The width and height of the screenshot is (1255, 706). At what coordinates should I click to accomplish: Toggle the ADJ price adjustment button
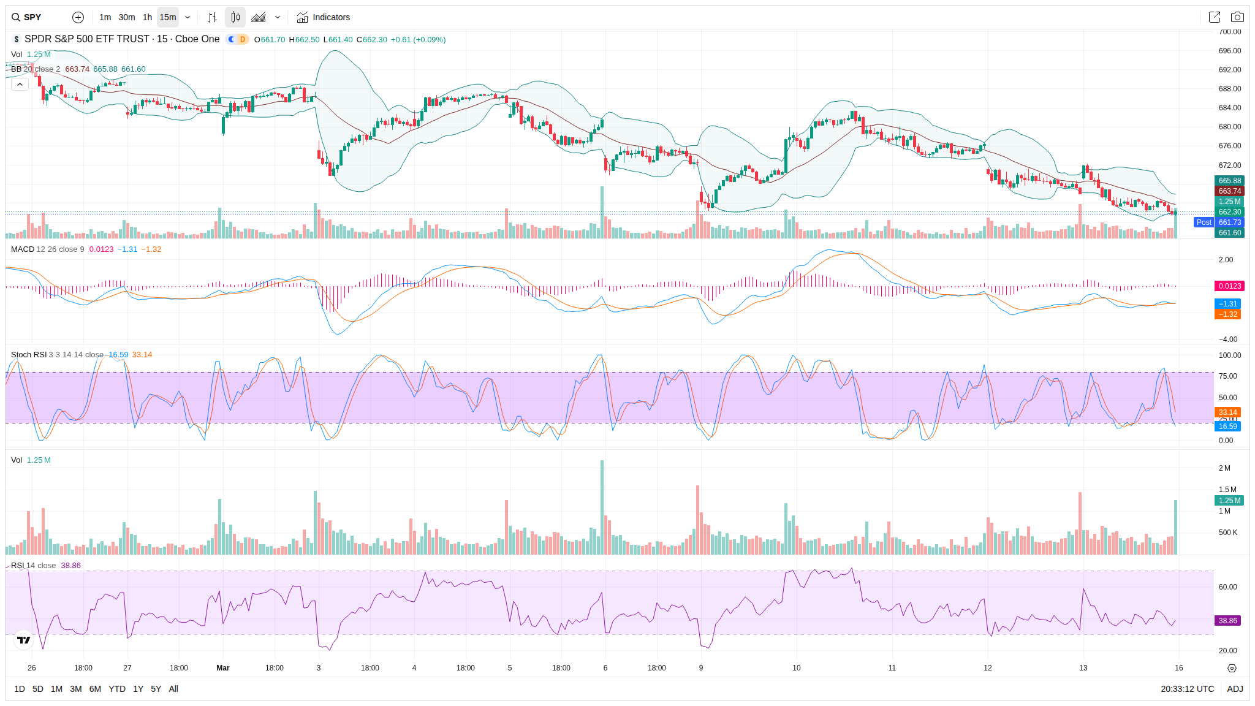tap(1235, 689)
